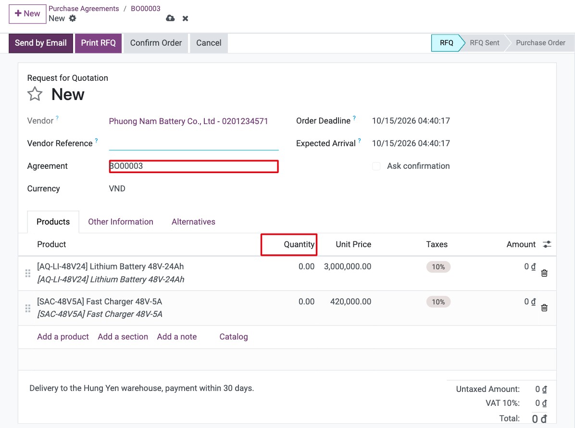
Task: Delete the Lithium Battery 48V-24Ah line
Action: pos(544,273)
